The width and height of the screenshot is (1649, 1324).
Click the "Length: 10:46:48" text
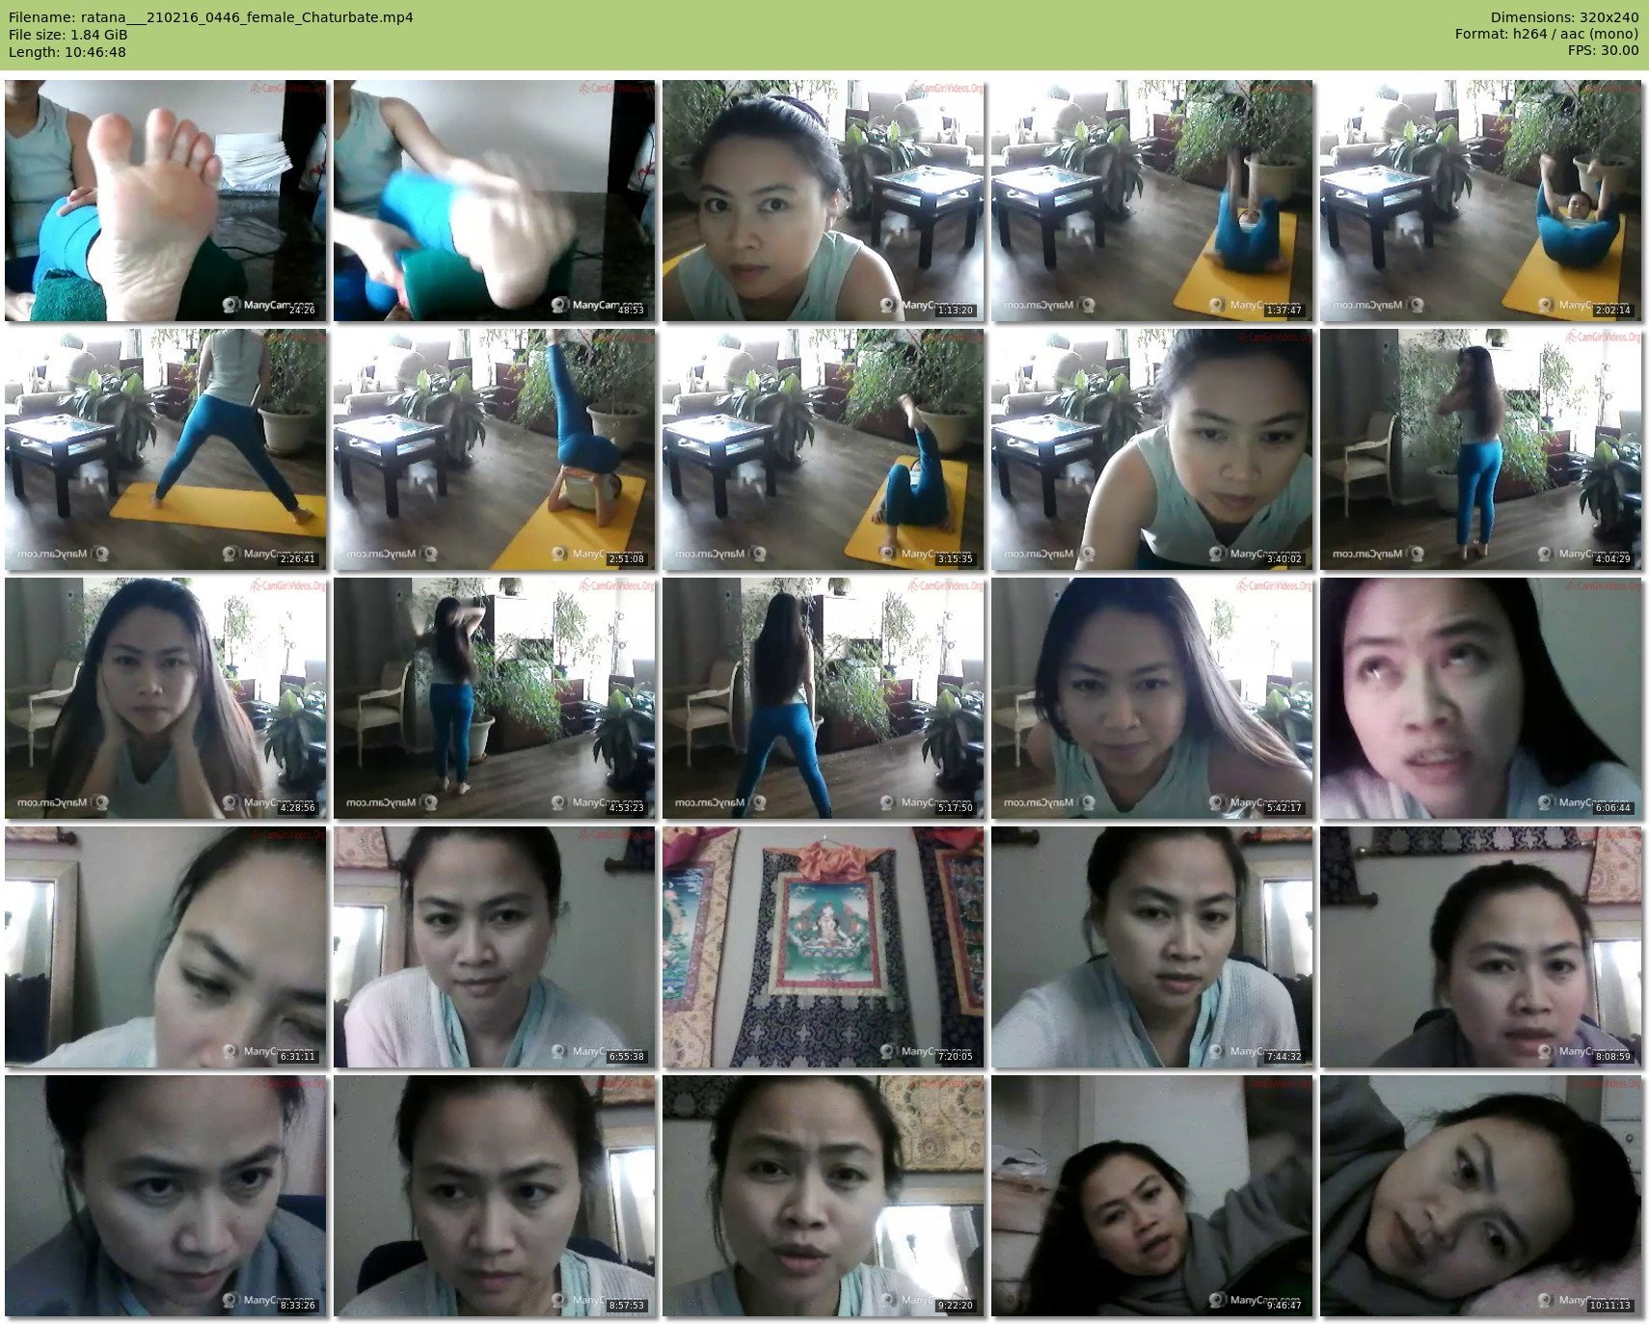pos(68,52)
